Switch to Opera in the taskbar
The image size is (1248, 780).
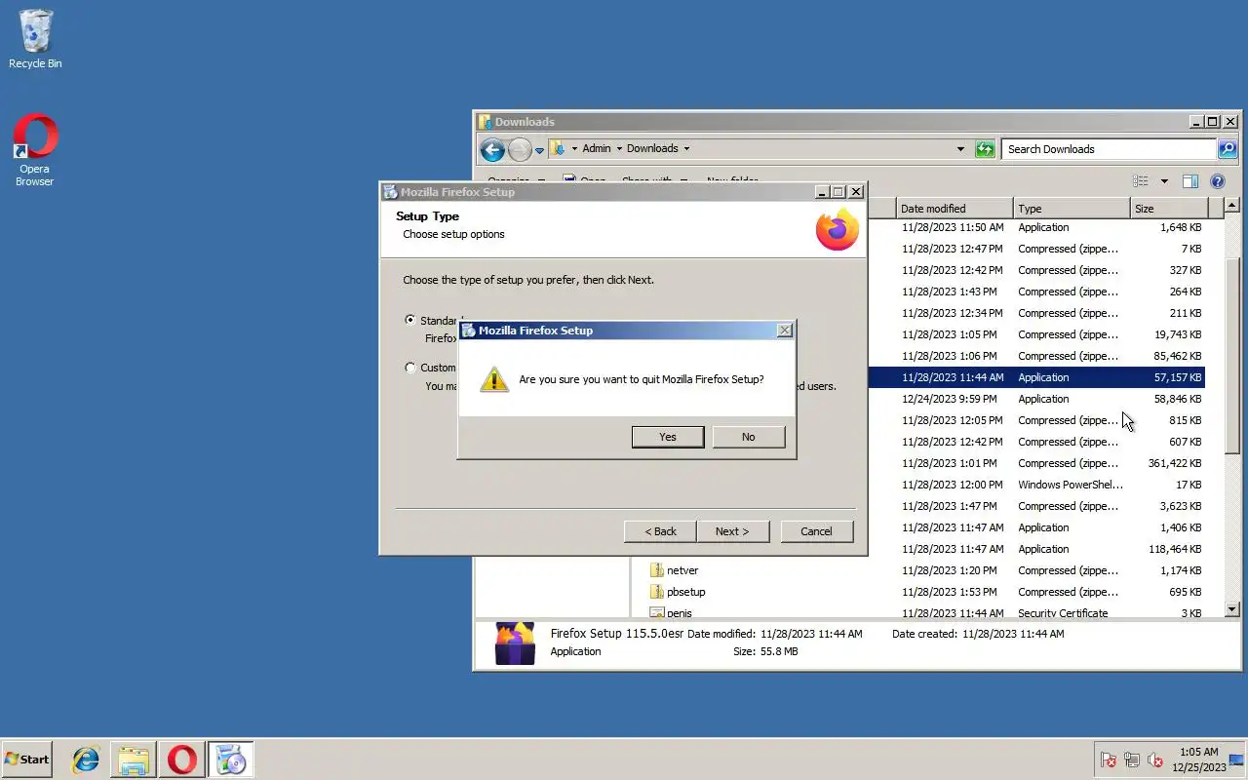pos(181,759)
